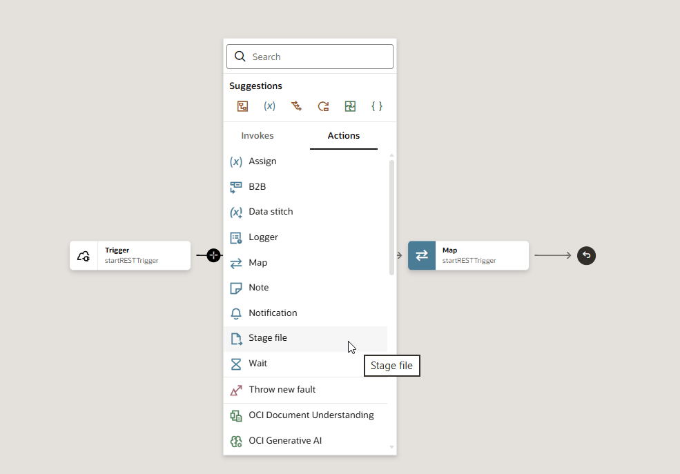The height and width of the screenshot is (474, 680).
Task: Click the end return-arrow node icon
Action: tap(586, 255)
